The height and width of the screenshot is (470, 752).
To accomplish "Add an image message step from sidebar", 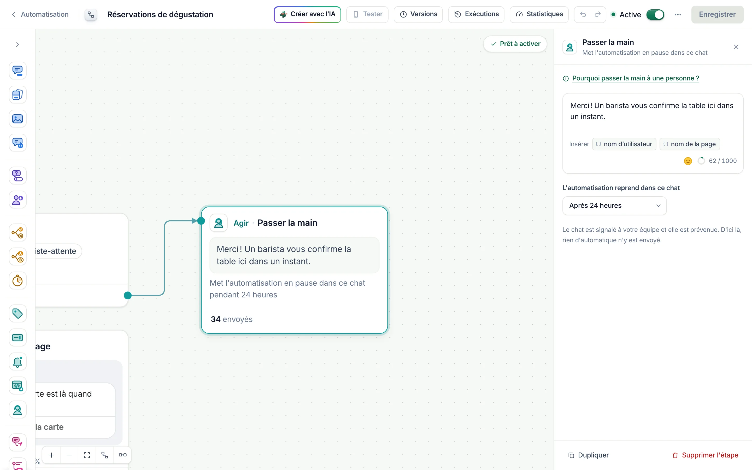I will (17, 119).
